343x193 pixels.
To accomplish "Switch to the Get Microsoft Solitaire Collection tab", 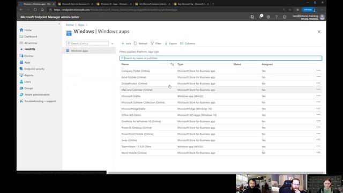I will point(153,4).
